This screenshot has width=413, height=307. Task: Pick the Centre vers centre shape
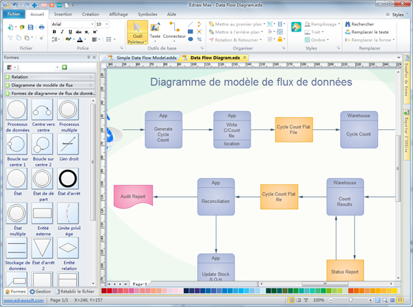tap(42, 109)
